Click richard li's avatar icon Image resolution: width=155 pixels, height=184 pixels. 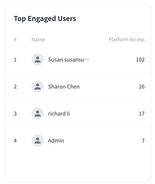[38, 113]
